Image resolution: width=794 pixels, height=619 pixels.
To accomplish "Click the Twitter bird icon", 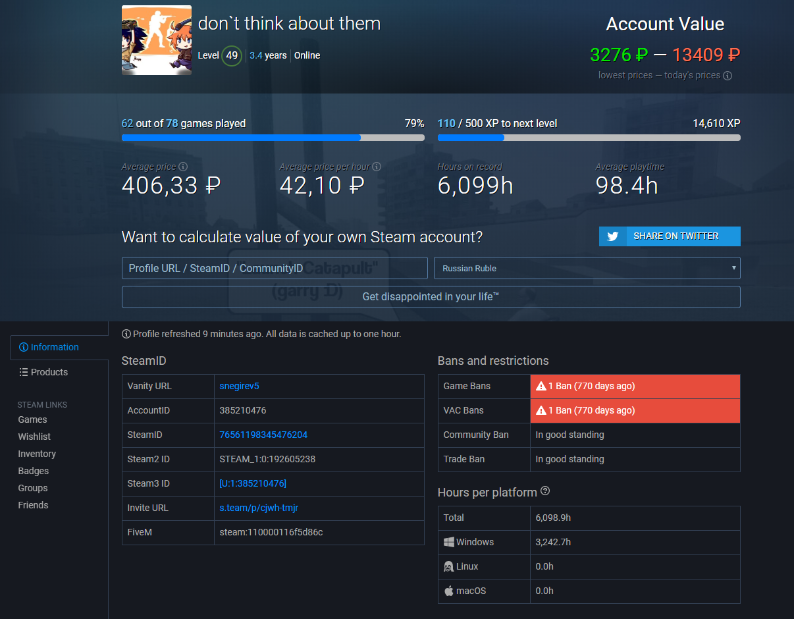I will [612, 236].
